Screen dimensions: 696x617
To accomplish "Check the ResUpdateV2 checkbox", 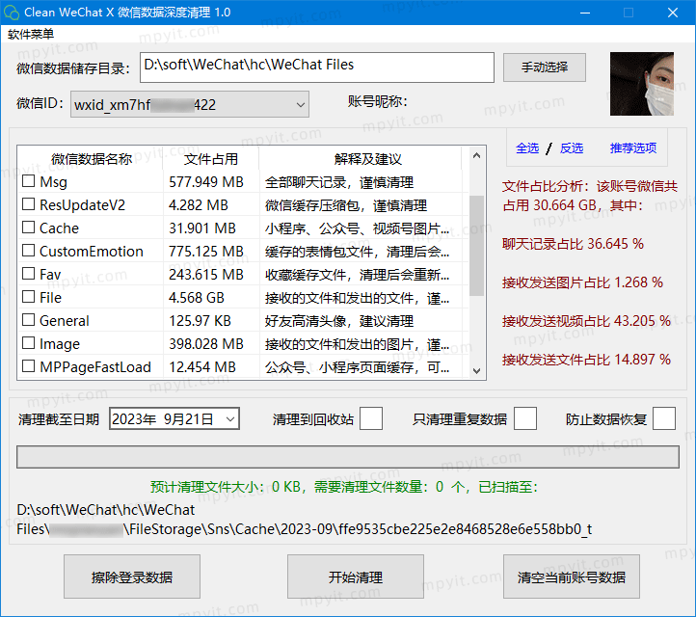I will coord(28,204).
